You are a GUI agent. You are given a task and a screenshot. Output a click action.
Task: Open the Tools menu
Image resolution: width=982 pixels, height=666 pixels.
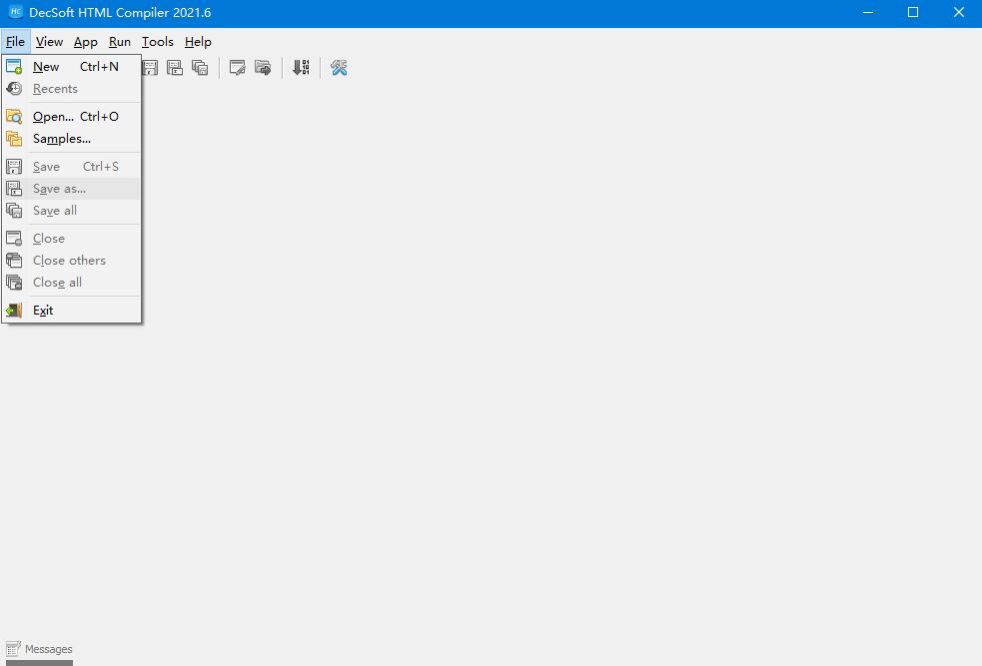[x=157, y=42]
